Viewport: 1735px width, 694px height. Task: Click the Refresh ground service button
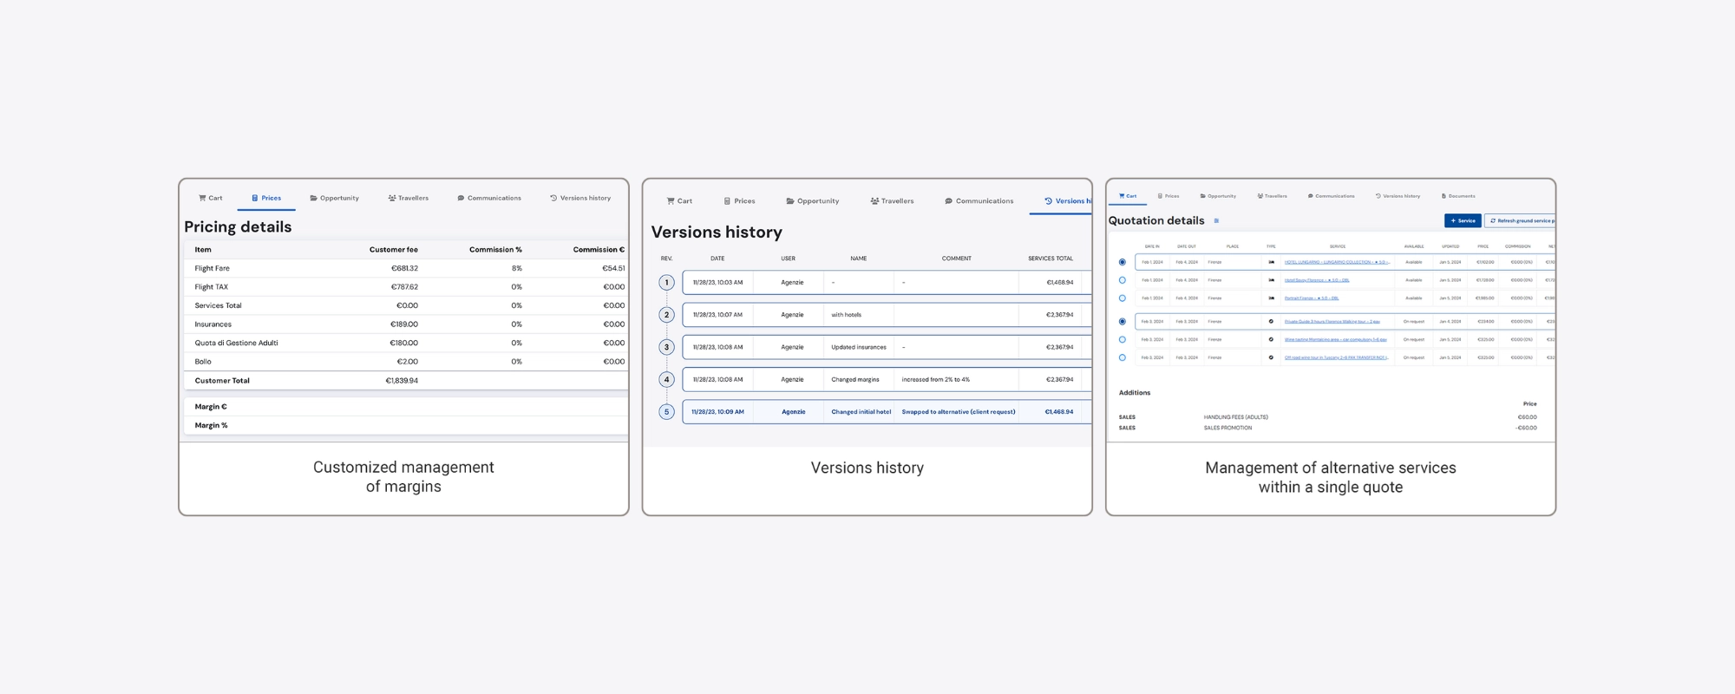(x=1520, y=221)
